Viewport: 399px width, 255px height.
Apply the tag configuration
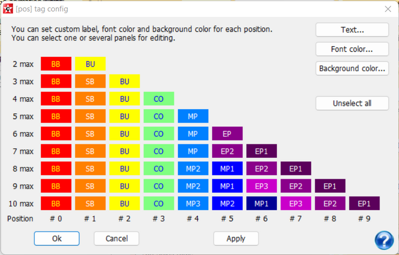pos(236,238)
